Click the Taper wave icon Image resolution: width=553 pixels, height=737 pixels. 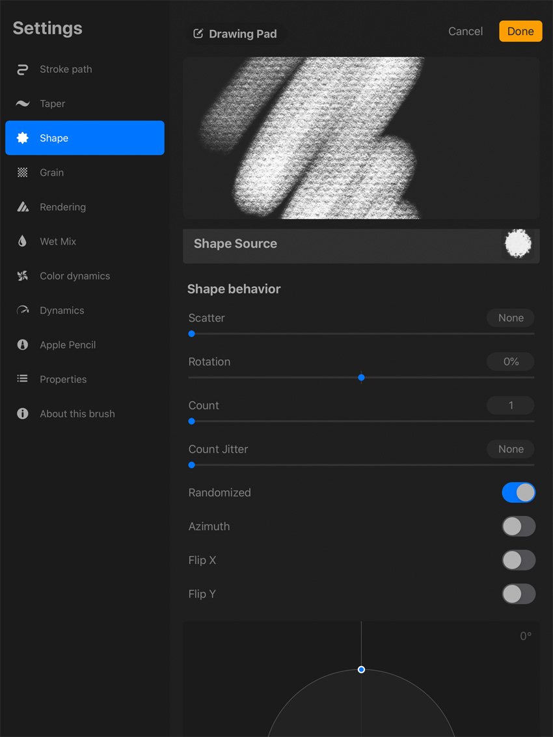click(23, 104)
